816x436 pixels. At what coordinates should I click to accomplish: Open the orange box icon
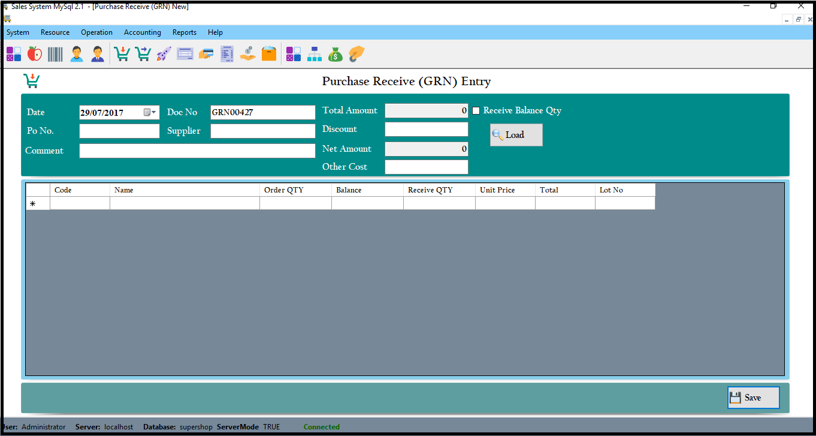point(269,54)
